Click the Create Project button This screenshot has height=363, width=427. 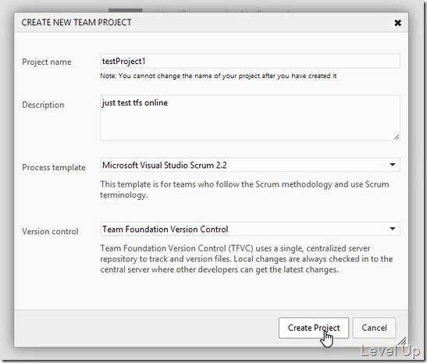click(314, 328)
